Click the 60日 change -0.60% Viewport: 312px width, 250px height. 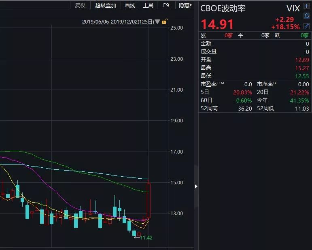(x=243, y=100)
